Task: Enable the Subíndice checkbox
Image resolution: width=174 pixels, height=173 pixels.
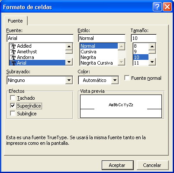Action: [x=13, y=114]
